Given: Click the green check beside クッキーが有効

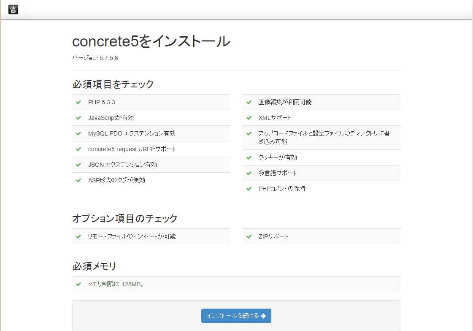Looking at the screenshot, I should [249, 157].
